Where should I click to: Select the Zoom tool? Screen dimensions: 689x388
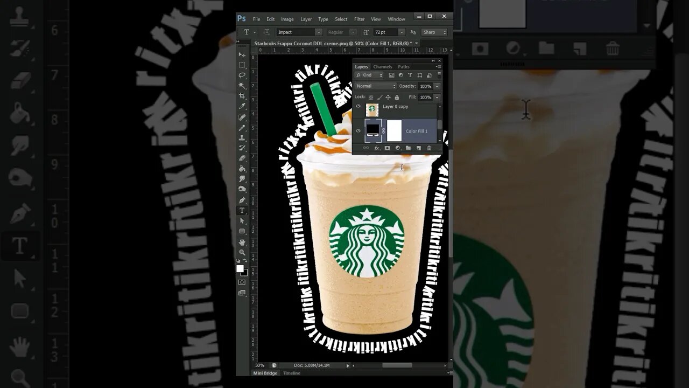[242, 252]
